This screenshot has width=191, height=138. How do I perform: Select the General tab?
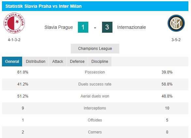pyautogui.click(x=12, y=62)
